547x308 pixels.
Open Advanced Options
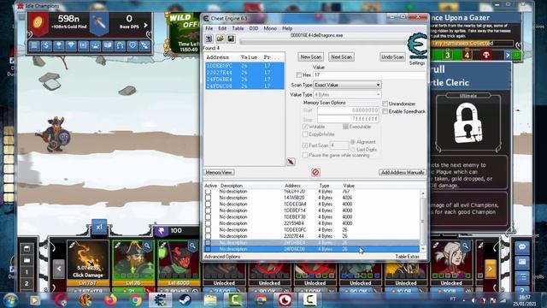tap(222, 257)
